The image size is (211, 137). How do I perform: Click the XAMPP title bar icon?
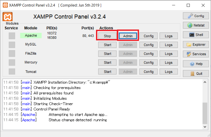pyautogui.click(x=5, y=5)
